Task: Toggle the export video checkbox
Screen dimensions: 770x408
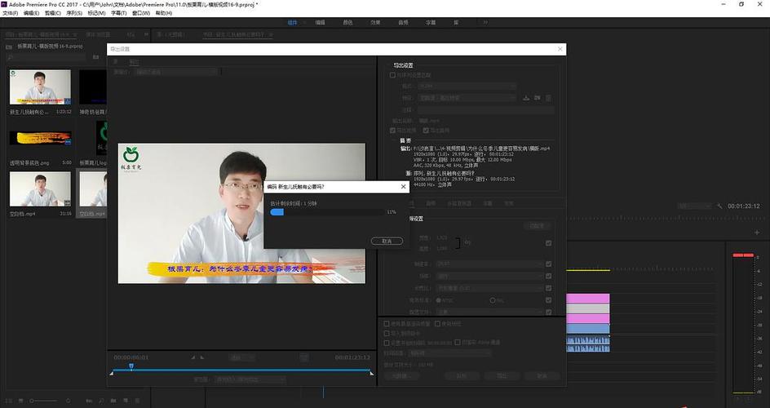Action: click(392, 131)
